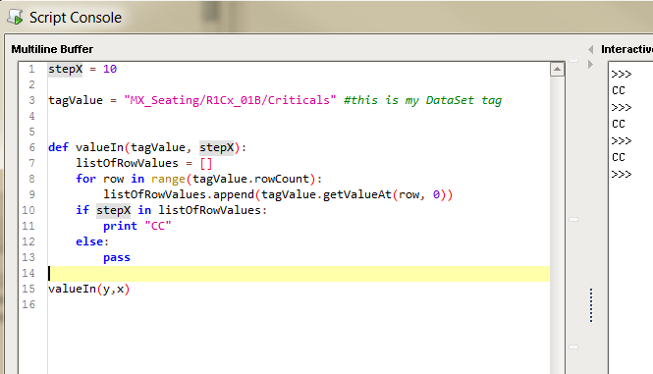Expand the buffer with the right arrow splitter
This screenshot has height=374, width=653.
pyautogui.click(x=590, y=65)
